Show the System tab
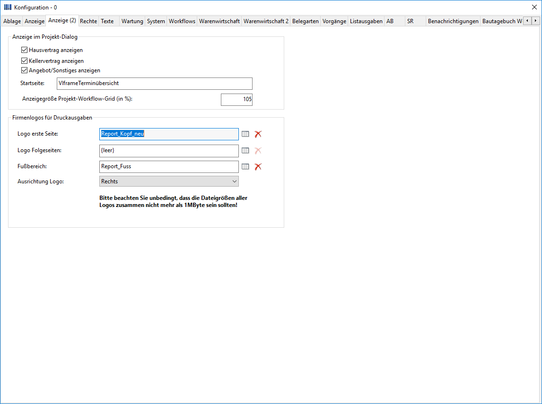The width and height of the screenshot is (542, 404). pyautogui.click(x=156, y=21)
